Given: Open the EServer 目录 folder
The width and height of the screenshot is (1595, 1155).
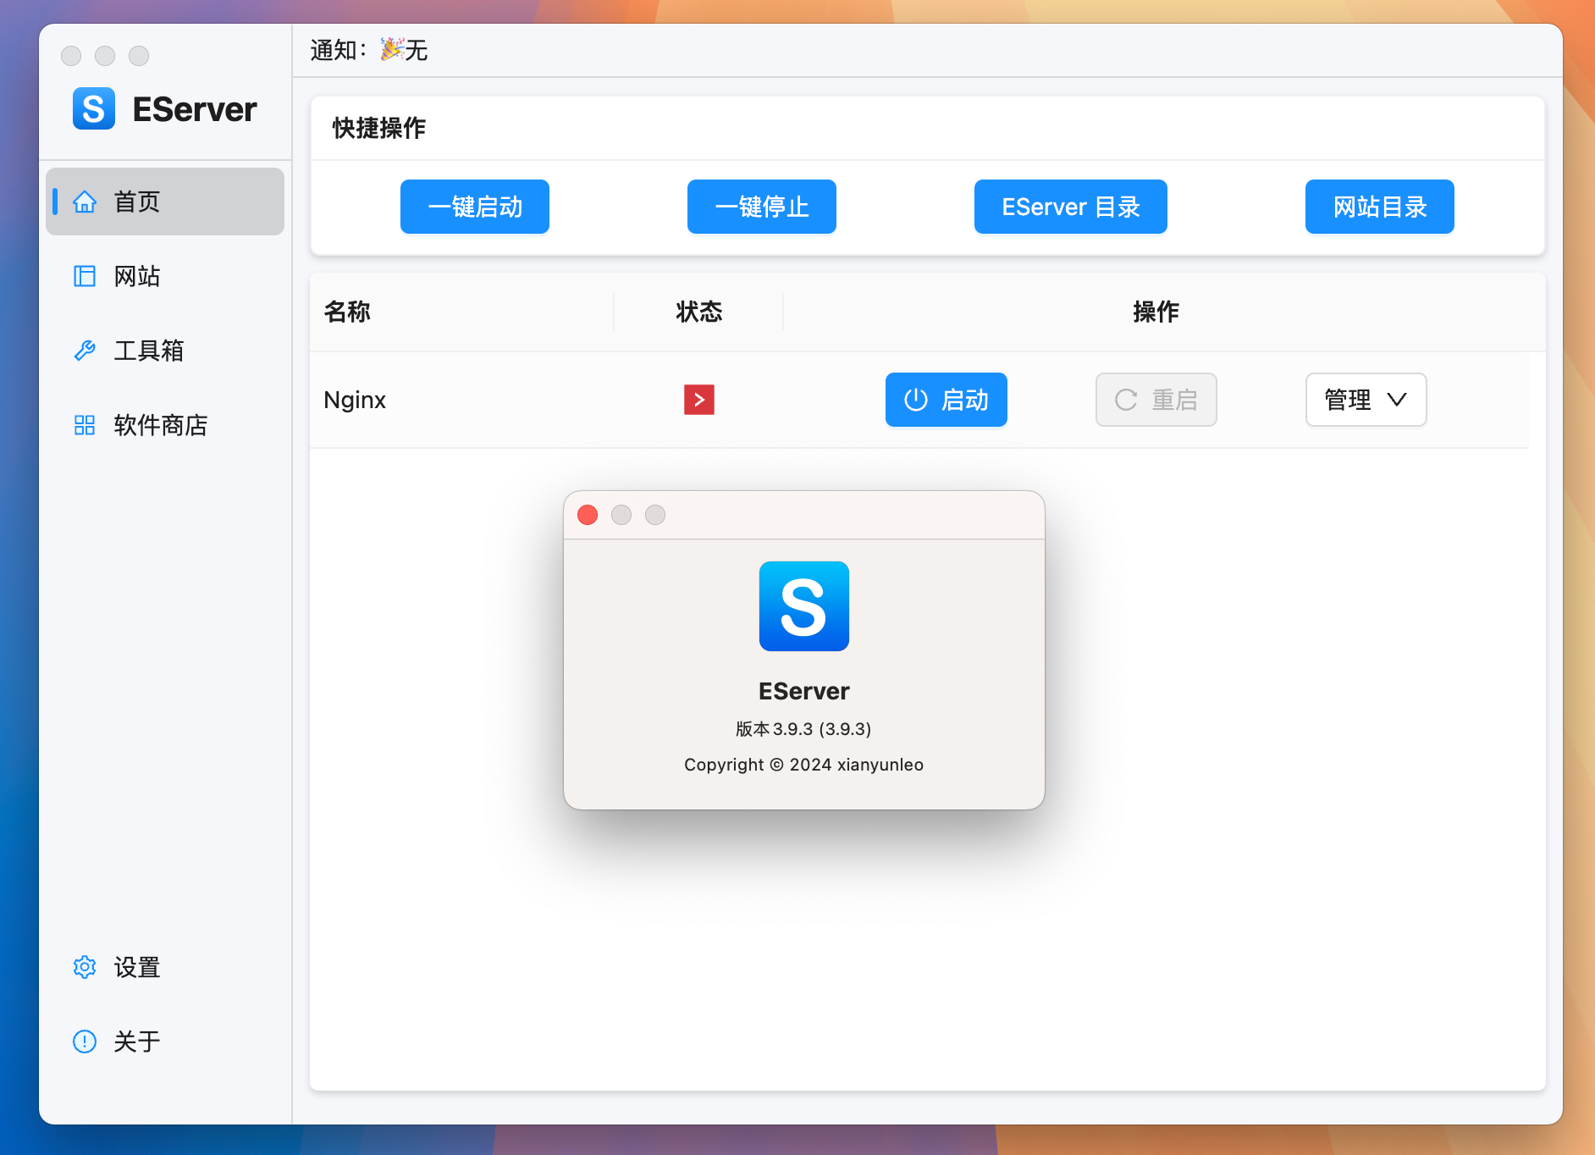Looking at the screenshot, I should pyautogui.click(x=1071, y=207).
